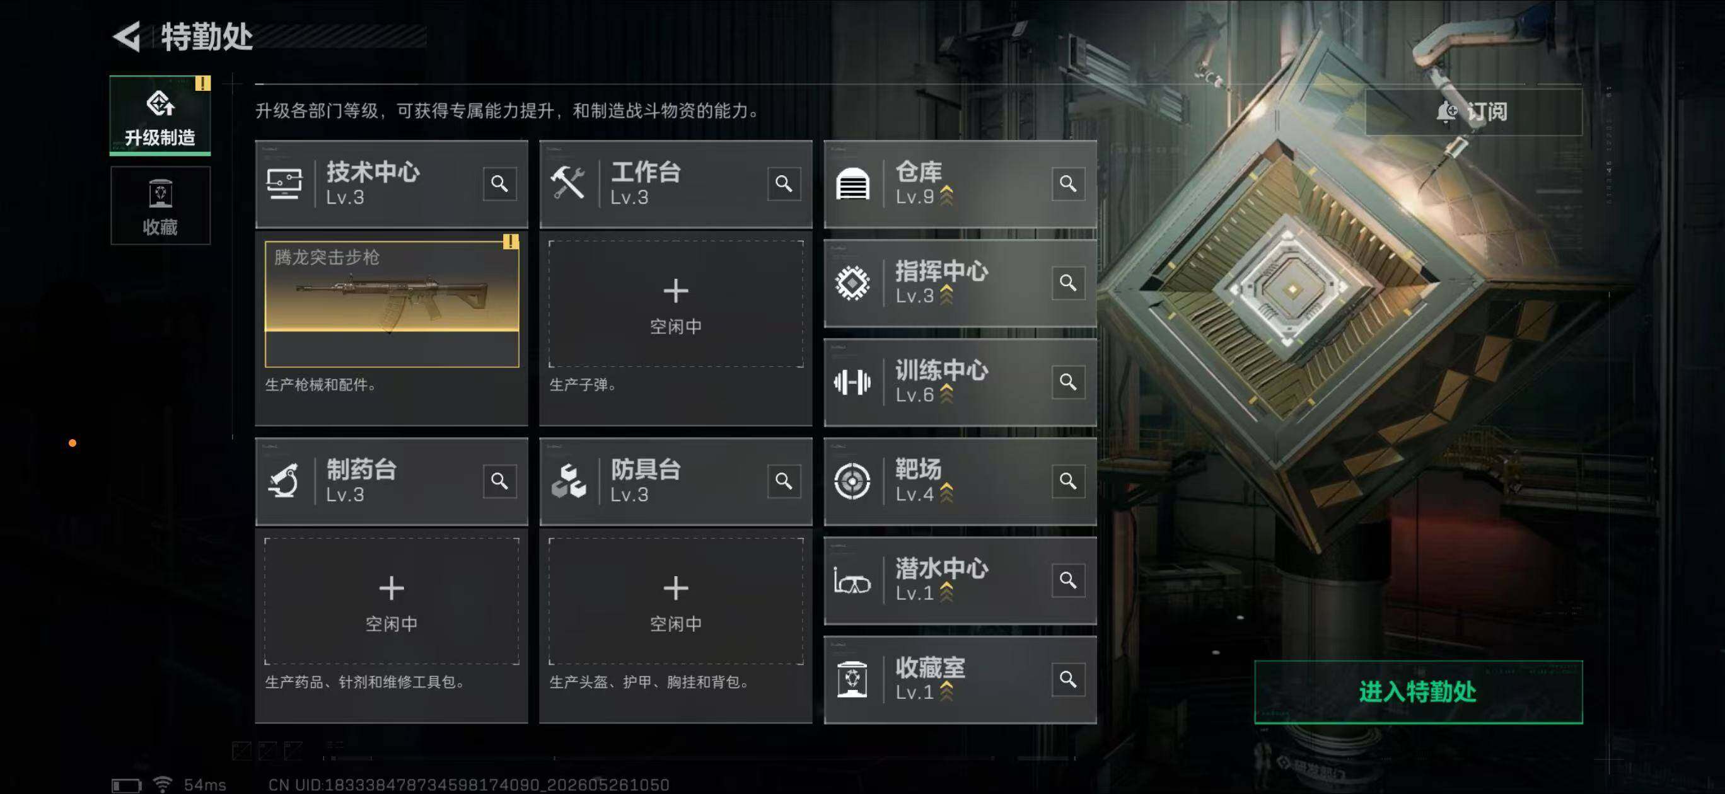
Task: Subscribe using the 订阅 bell button
Action: 1473,111
